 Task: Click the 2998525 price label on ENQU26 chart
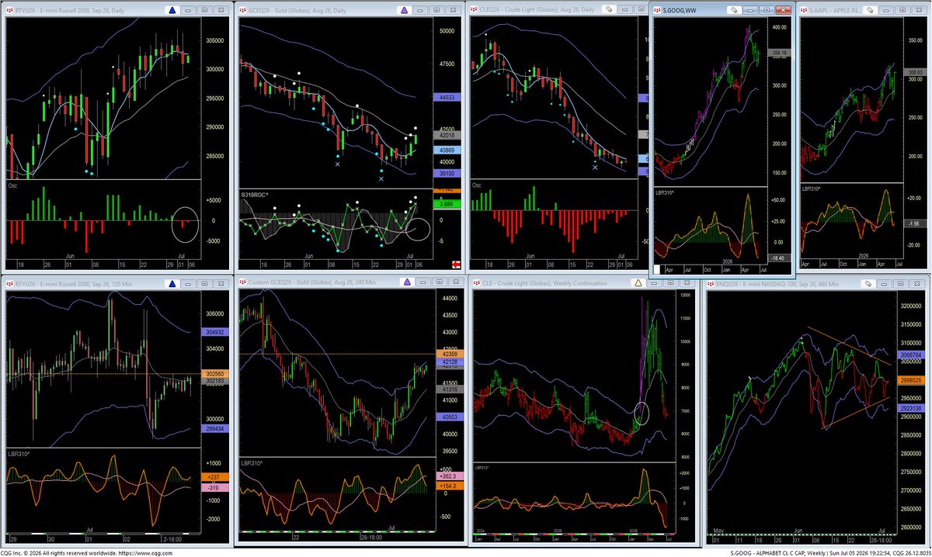(x=909, y=380)
